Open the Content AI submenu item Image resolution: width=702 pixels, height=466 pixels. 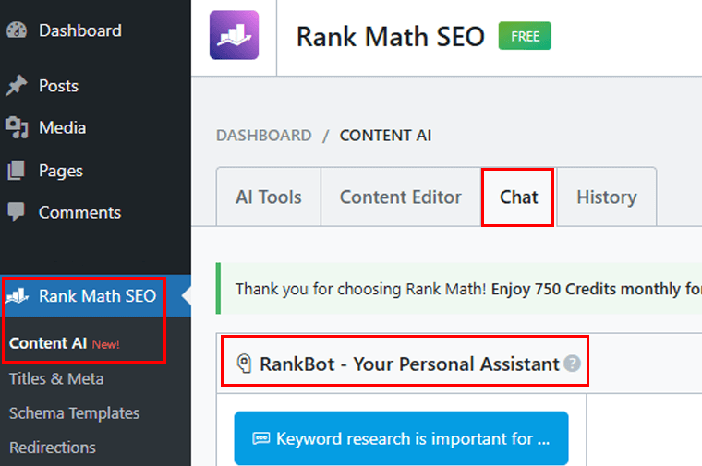(48, 343)
